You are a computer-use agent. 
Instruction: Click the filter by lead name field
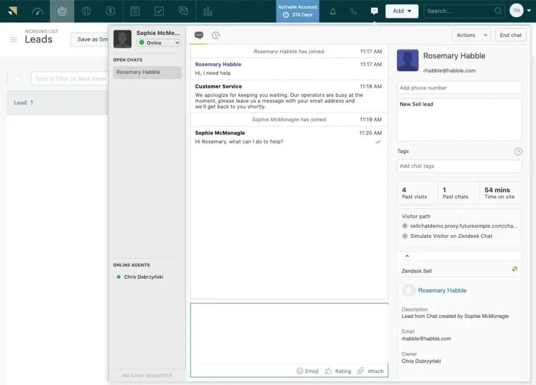(x=70, y=79)
